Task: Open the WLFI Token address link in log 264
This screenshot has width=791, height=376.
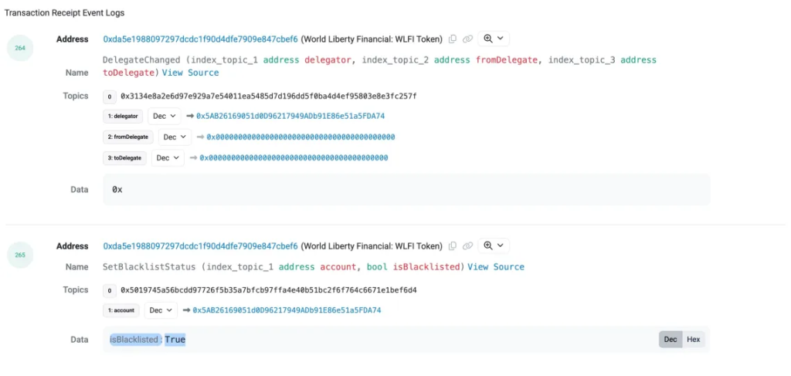Action: (199, 39)
